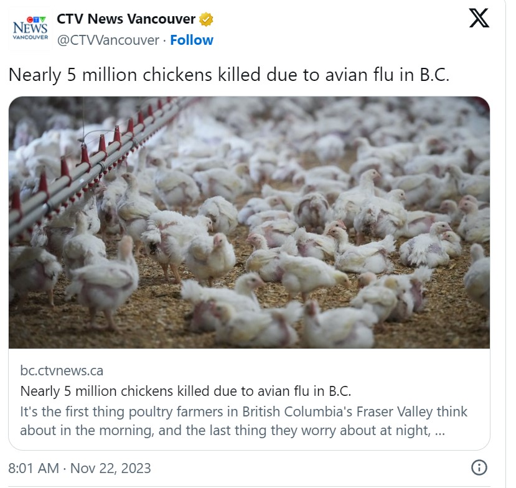The image size is (516, 488).
Task: Click the gold verified badge
Action: click(206, 19)
